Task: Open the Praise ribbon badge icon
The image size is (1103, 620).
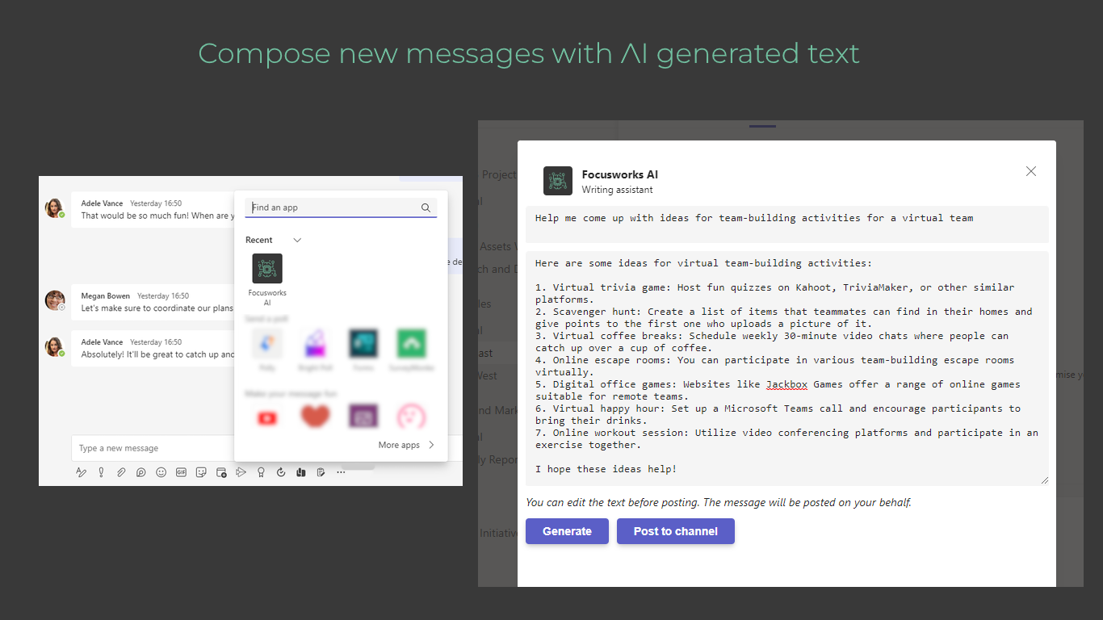Action: coord(261,472)
